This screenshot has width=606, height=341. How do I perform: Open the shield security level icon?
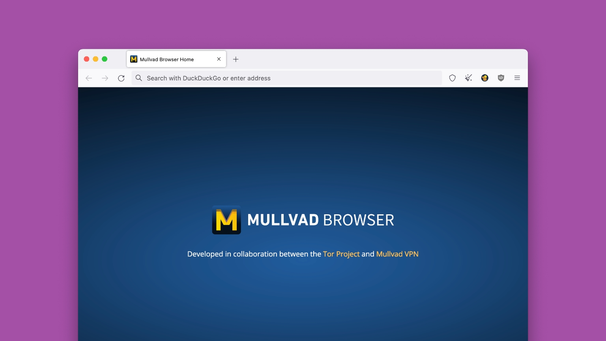[x=453, y=78]
